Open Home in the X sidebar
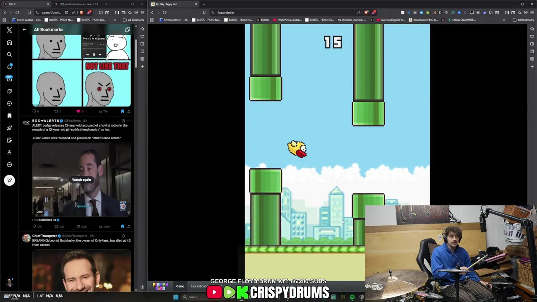 pos(9,42)
